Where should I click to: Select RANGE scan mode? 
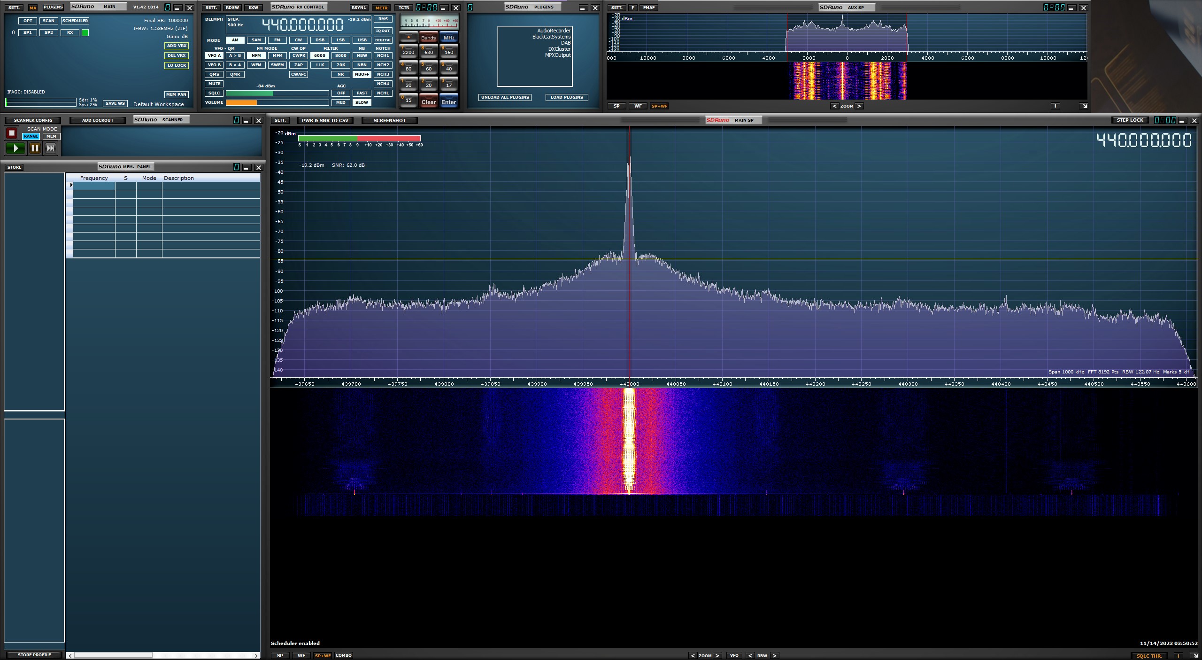[x=31, y=136]
